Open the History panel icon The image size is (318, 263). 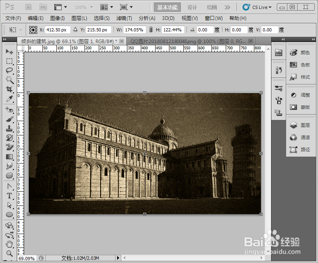[x=278, y=71]
